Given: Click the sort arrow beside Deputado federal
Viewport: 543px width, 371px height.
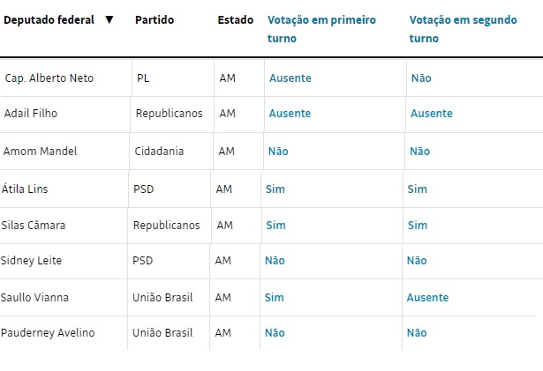Looking at the screenshot, I should (109, 19).
